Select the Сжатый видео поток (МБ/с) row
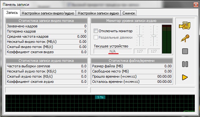The image size is (200, 117). pyautogui.click(x=47, y=47)
